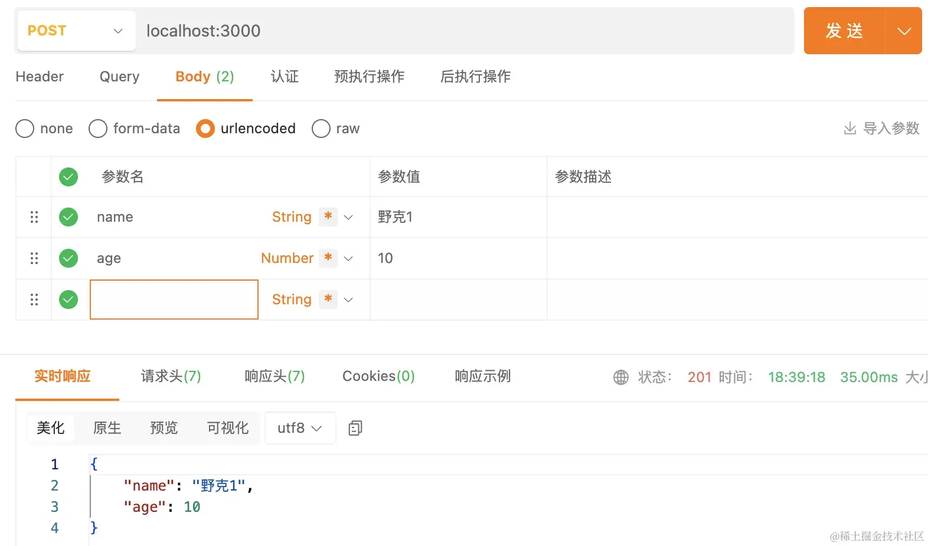Switch to the Query tab
This screenshot has height=546, width=928.
coord(119,77)
